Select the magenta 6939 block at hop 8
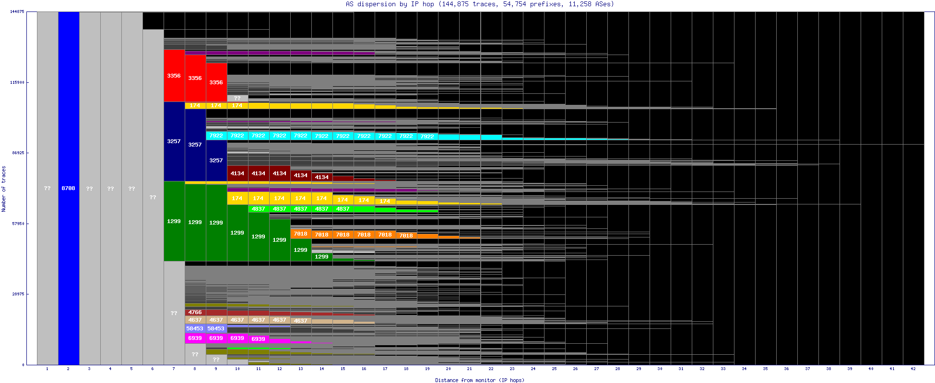 [x=195, y=338]
